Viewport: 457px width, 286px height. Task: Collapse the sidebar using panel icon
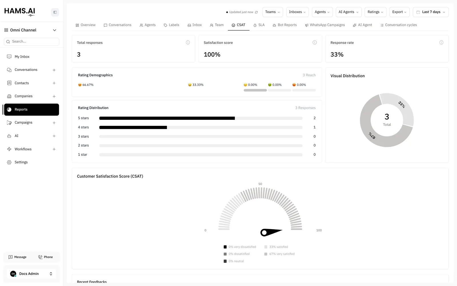55,12
